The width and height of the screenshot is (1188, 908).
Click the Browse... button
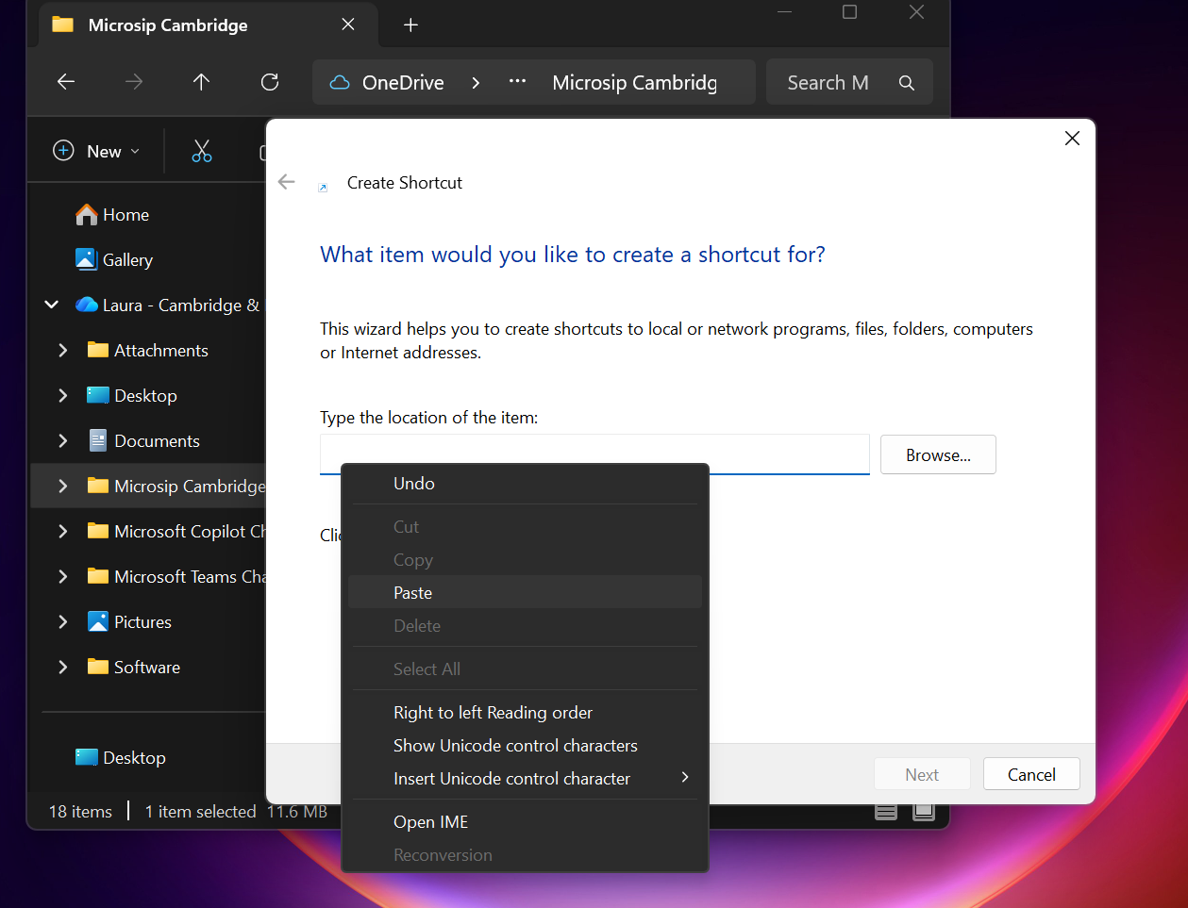[937, 454]
